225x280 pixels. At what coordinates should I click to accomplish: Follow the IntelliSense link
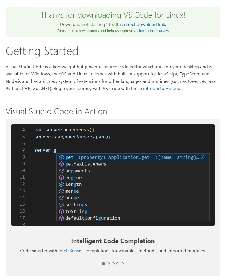(x=70, y=251)
